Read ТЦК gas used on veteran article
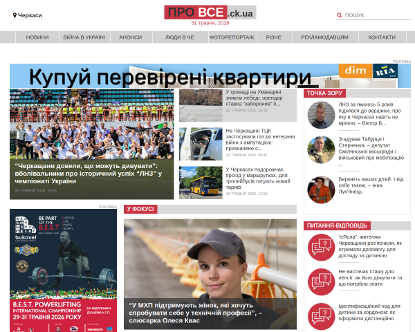Viewport: 415px width, 332px height. (x=260, y=140)
